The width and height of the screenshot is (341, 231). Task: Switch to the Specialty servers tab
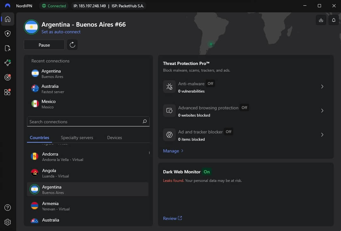pos(76,138)
